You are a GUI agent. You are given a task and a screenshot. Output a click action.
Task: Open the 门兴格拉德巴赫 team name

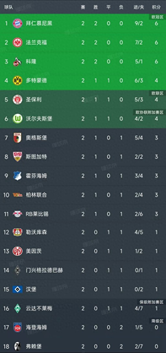(44, 270)
